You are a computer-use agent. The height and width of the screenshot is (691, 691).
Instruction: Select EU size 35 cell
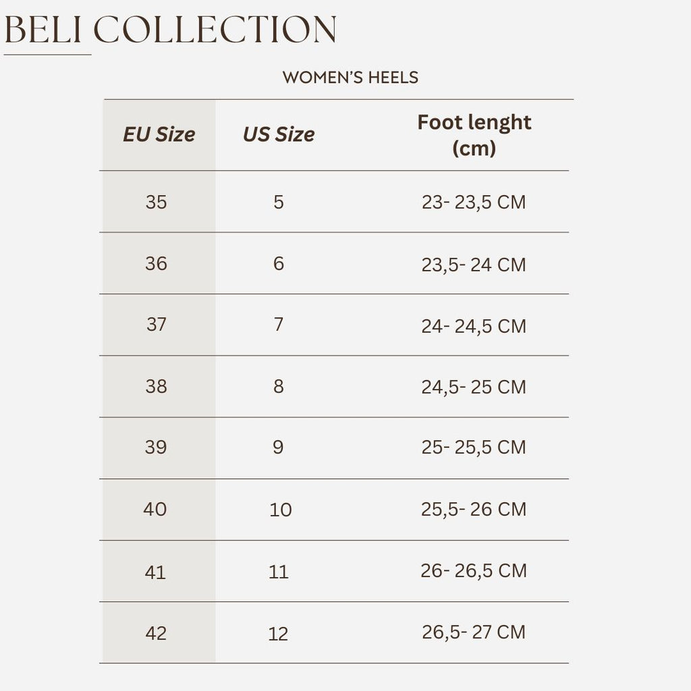(156, 202)
